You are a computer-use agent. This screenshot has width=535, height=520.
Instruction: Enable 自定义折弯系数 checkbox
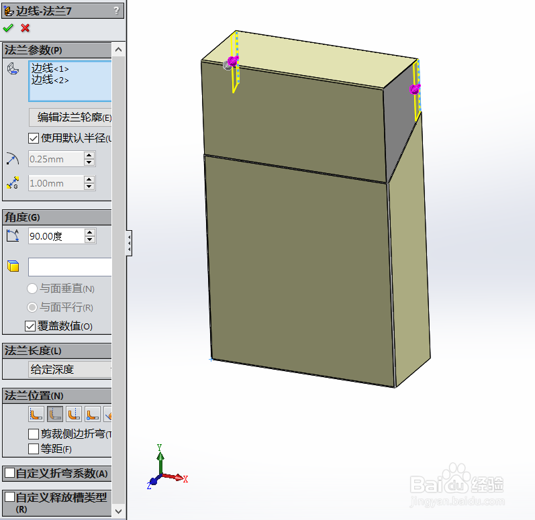[9, 473]
